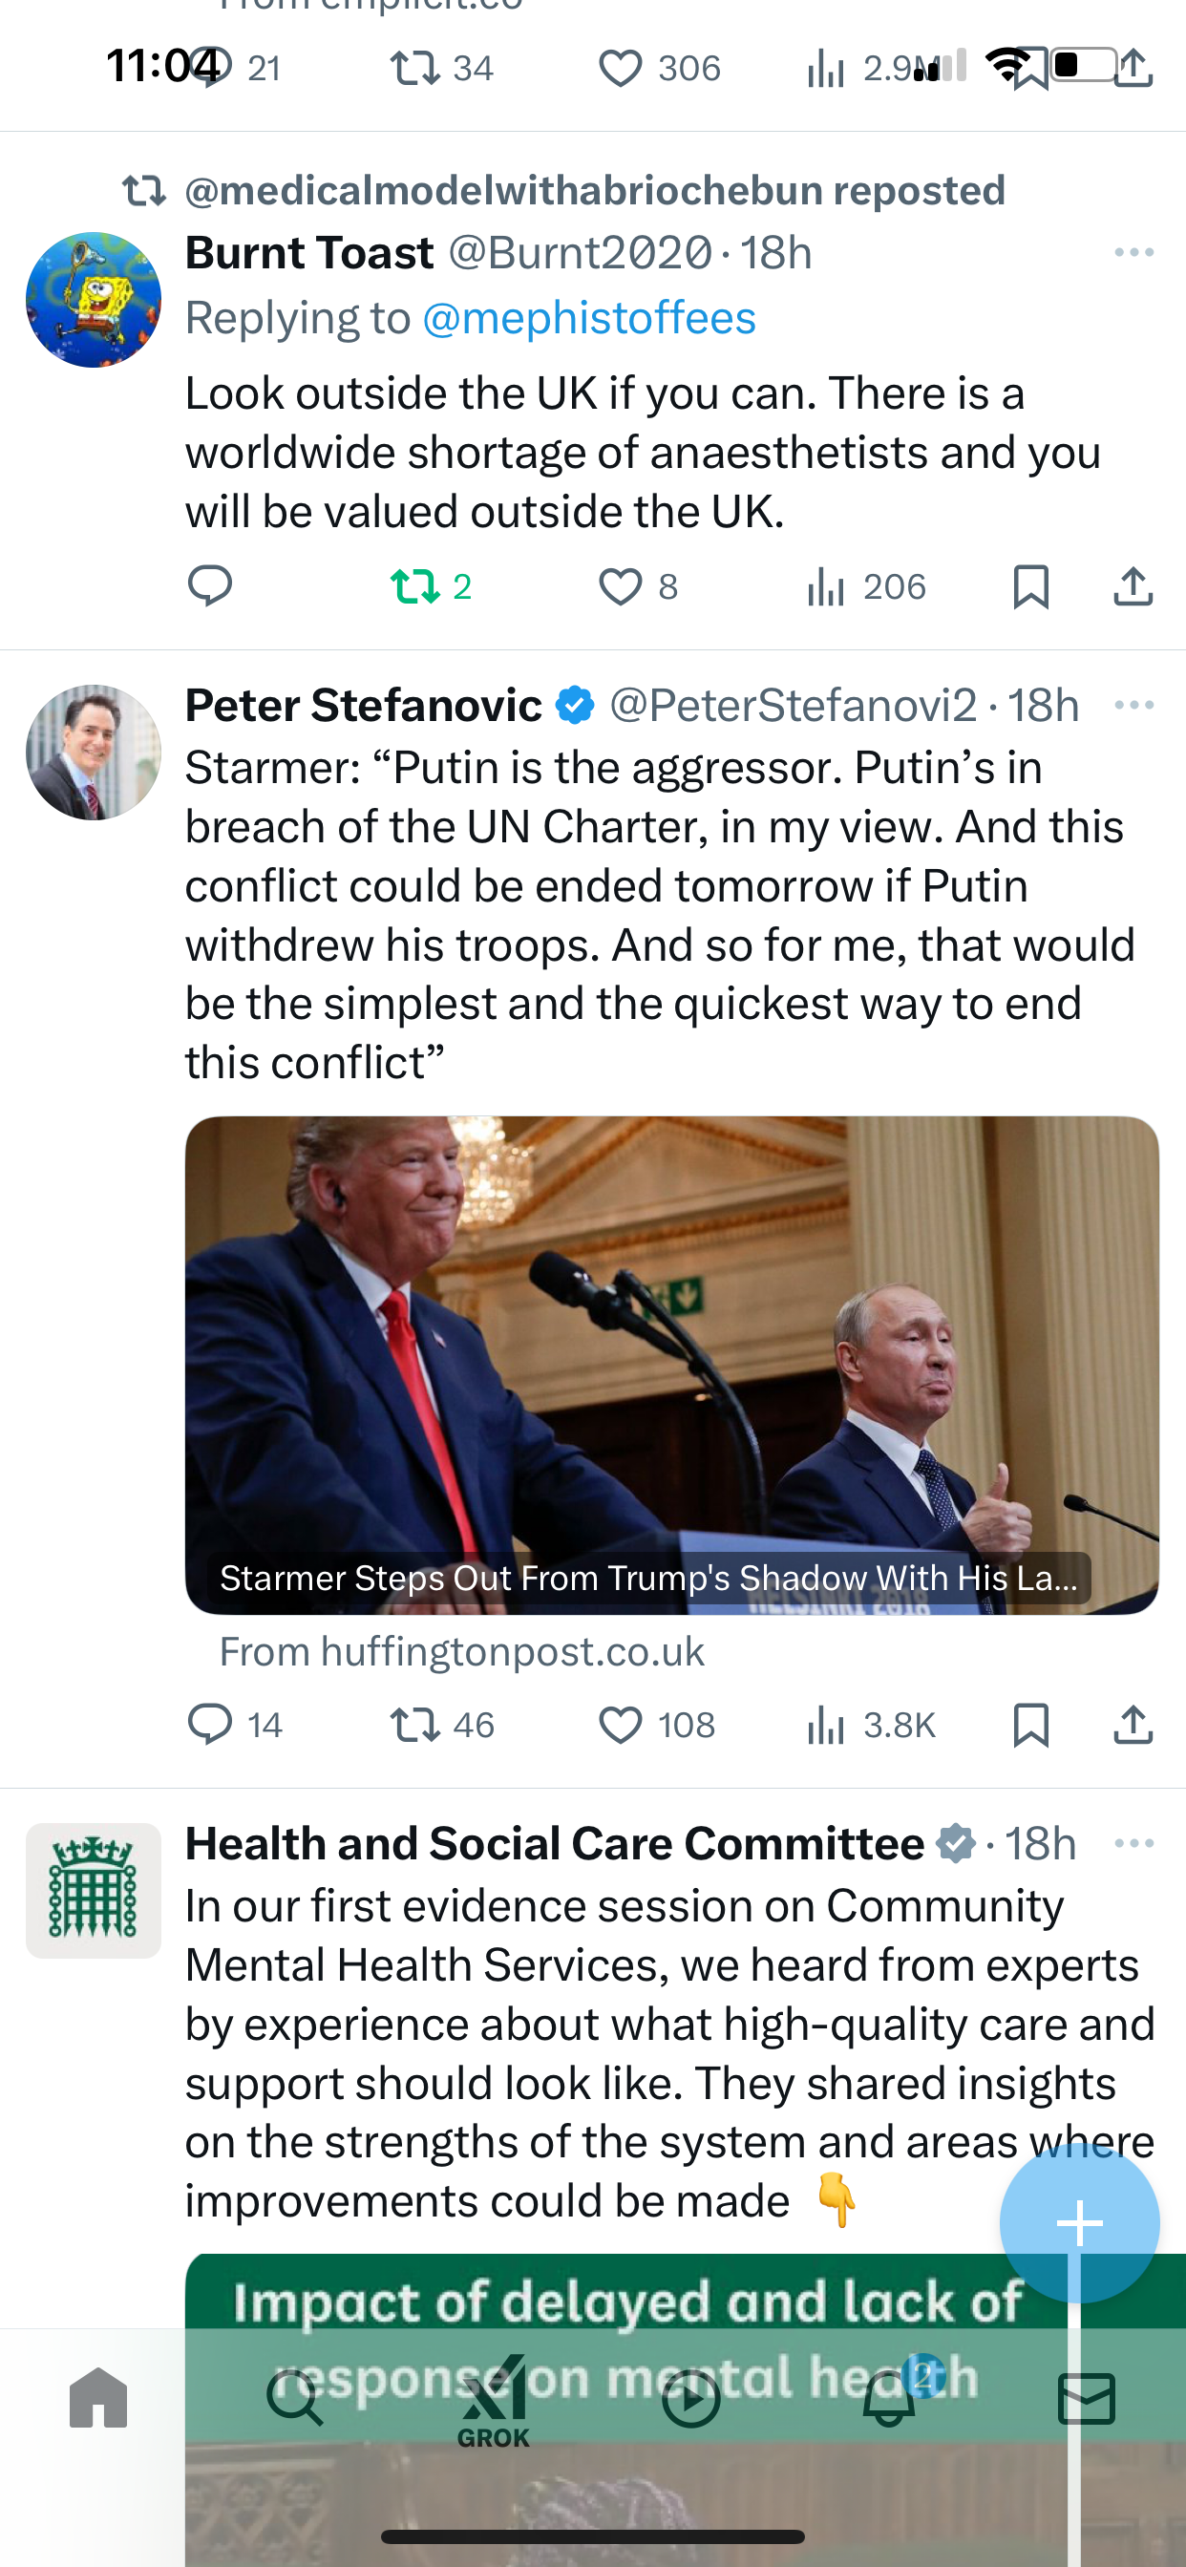1186x2567 pixels.
Task: Open the Huffington Post article image
Action: pos(671,1366)
